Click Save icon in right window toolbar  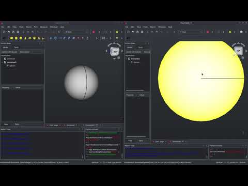point(137,32)
